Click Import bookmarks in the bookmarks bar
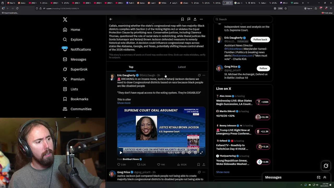 tap(10, 13)
